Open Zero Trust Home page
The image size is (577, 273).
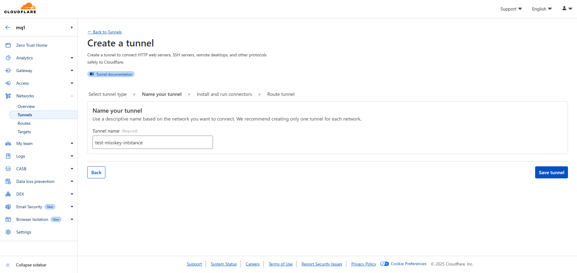point(32,45)
